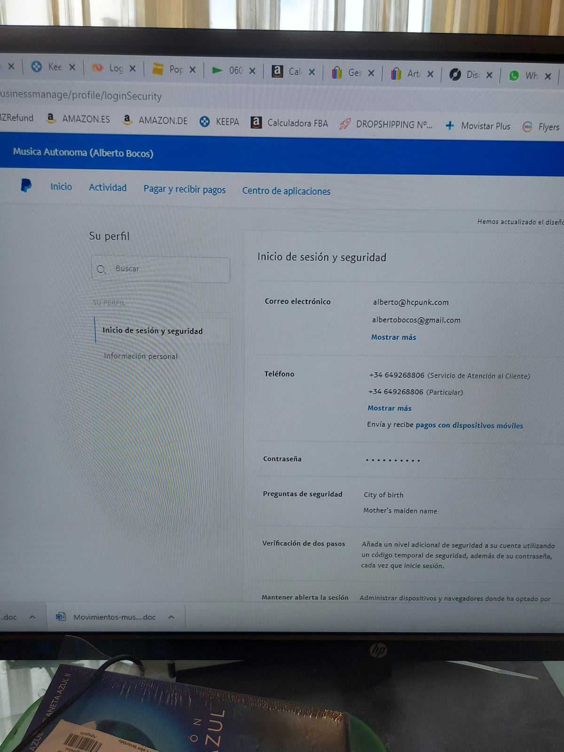Switch to the Art browser tab
The width and height of the screenshot is (564, 752).
coord(405,74)
